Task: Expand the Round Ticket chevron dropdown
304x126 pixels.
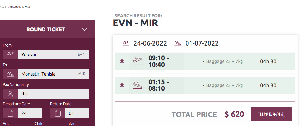Action: [x=84, y=30]
